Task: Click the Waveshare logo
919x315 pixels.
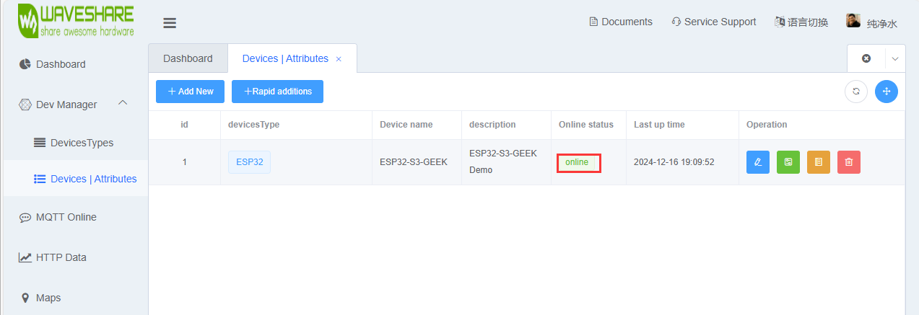Action: (76, 22)
